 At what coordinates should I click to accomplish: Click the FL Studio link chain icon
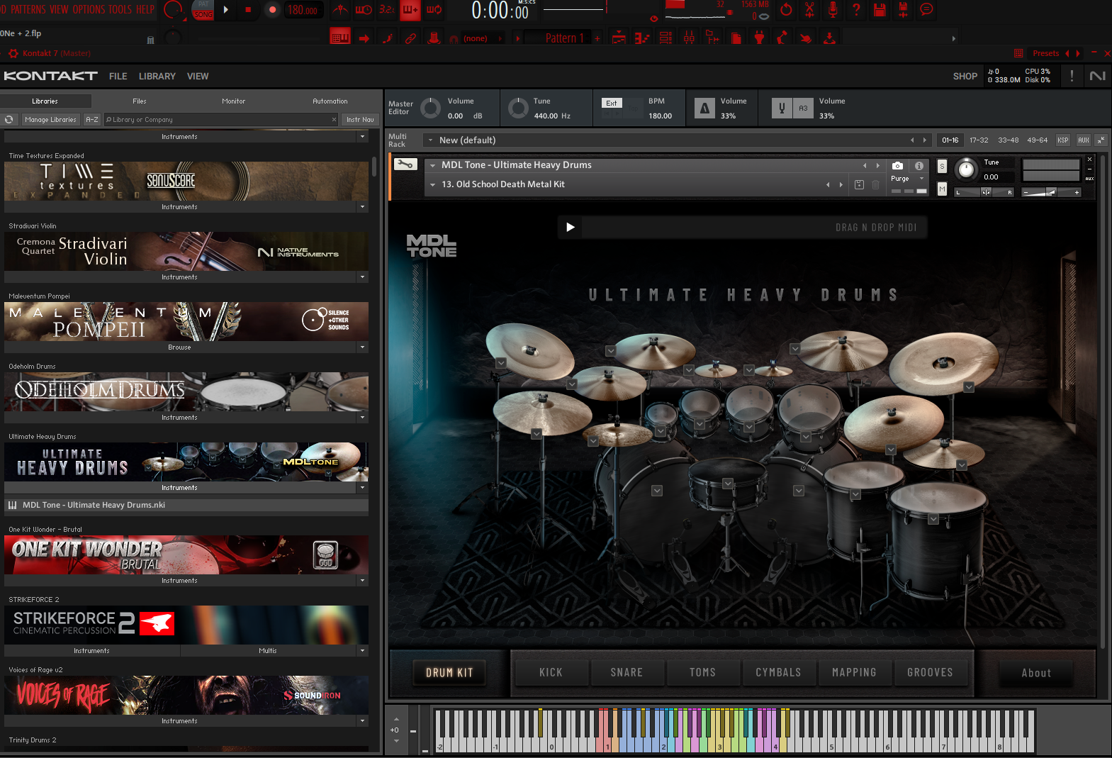tap(410, 38)
